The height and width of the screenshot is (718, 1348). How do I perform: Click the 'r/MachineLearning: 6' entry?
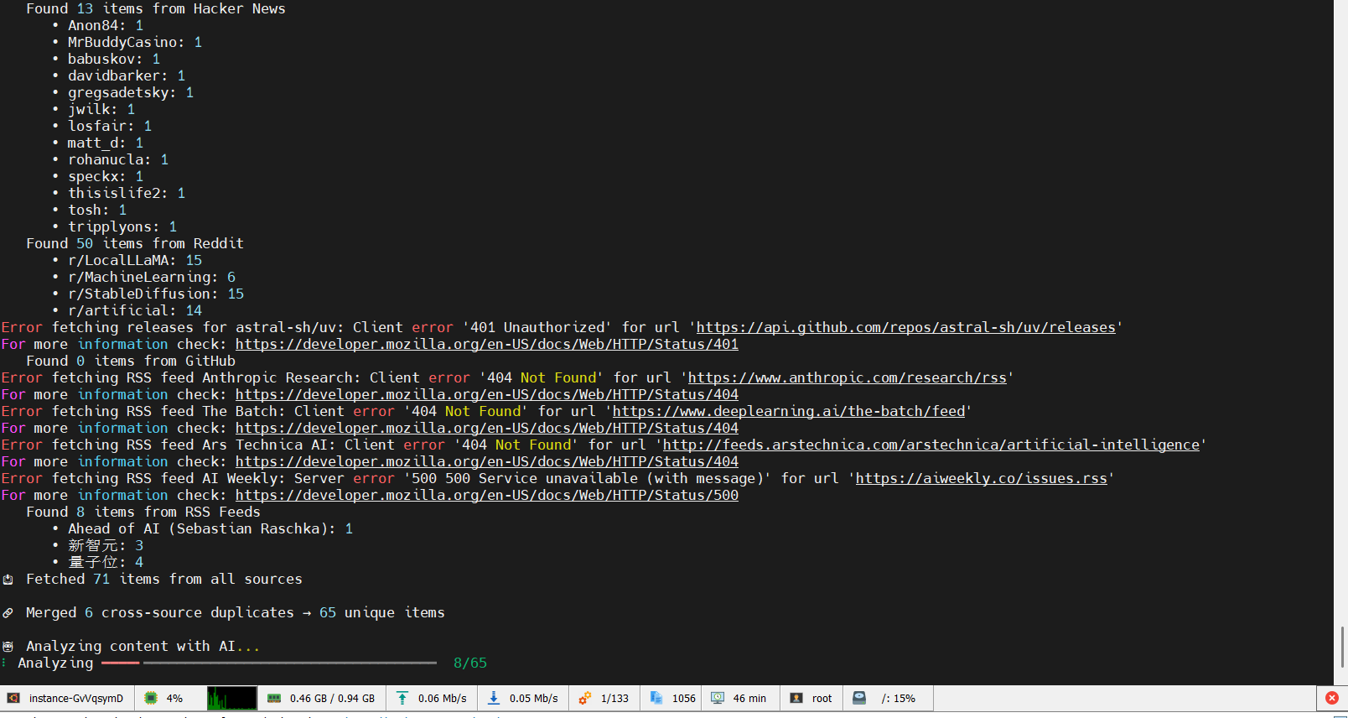tap(152, 277)
